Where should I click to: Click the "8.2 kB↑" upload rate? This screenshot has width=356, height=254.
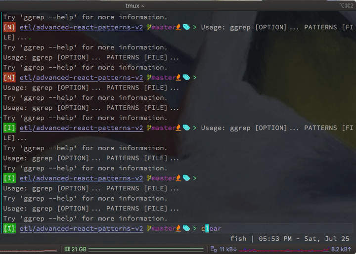342,249
